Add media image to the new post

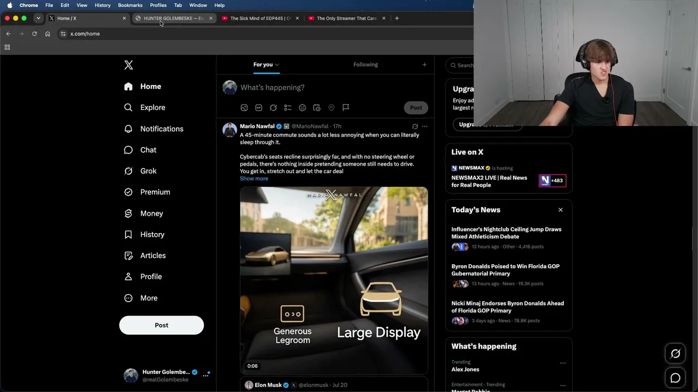point(244,108)
